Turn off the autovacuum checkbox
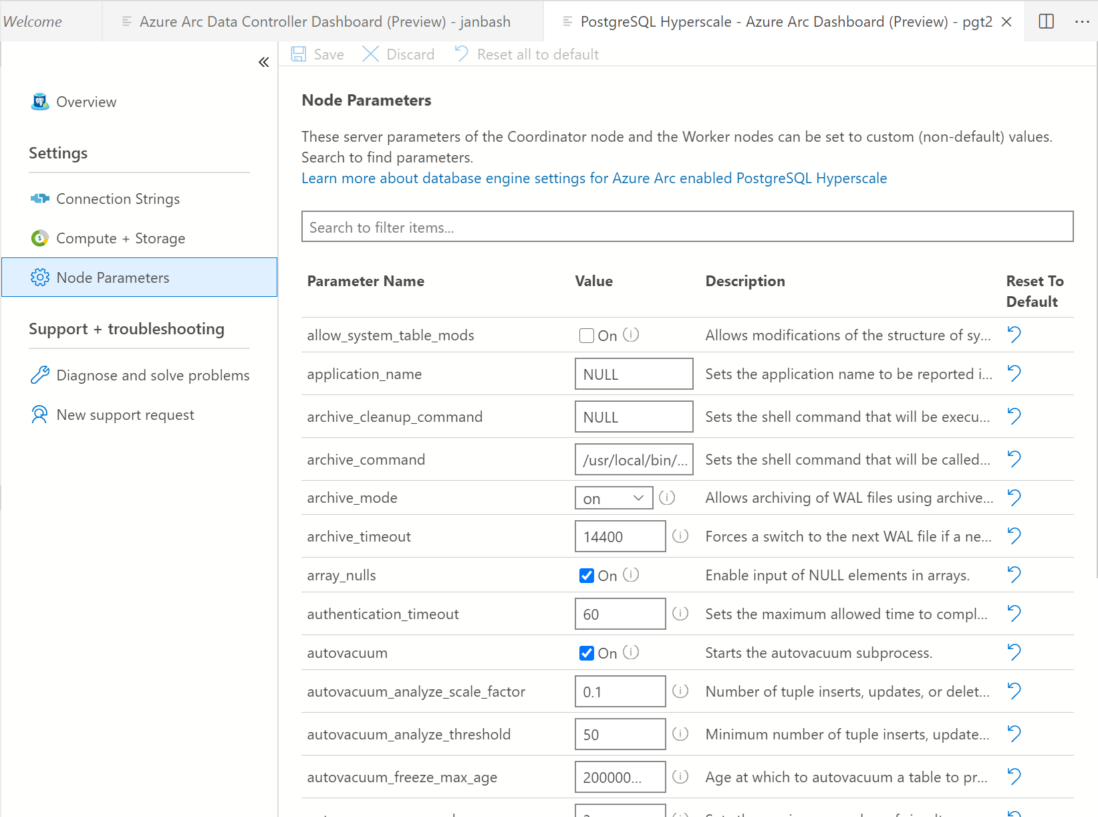The width and height of the screenshot is (1098, 817). (586, 653)
